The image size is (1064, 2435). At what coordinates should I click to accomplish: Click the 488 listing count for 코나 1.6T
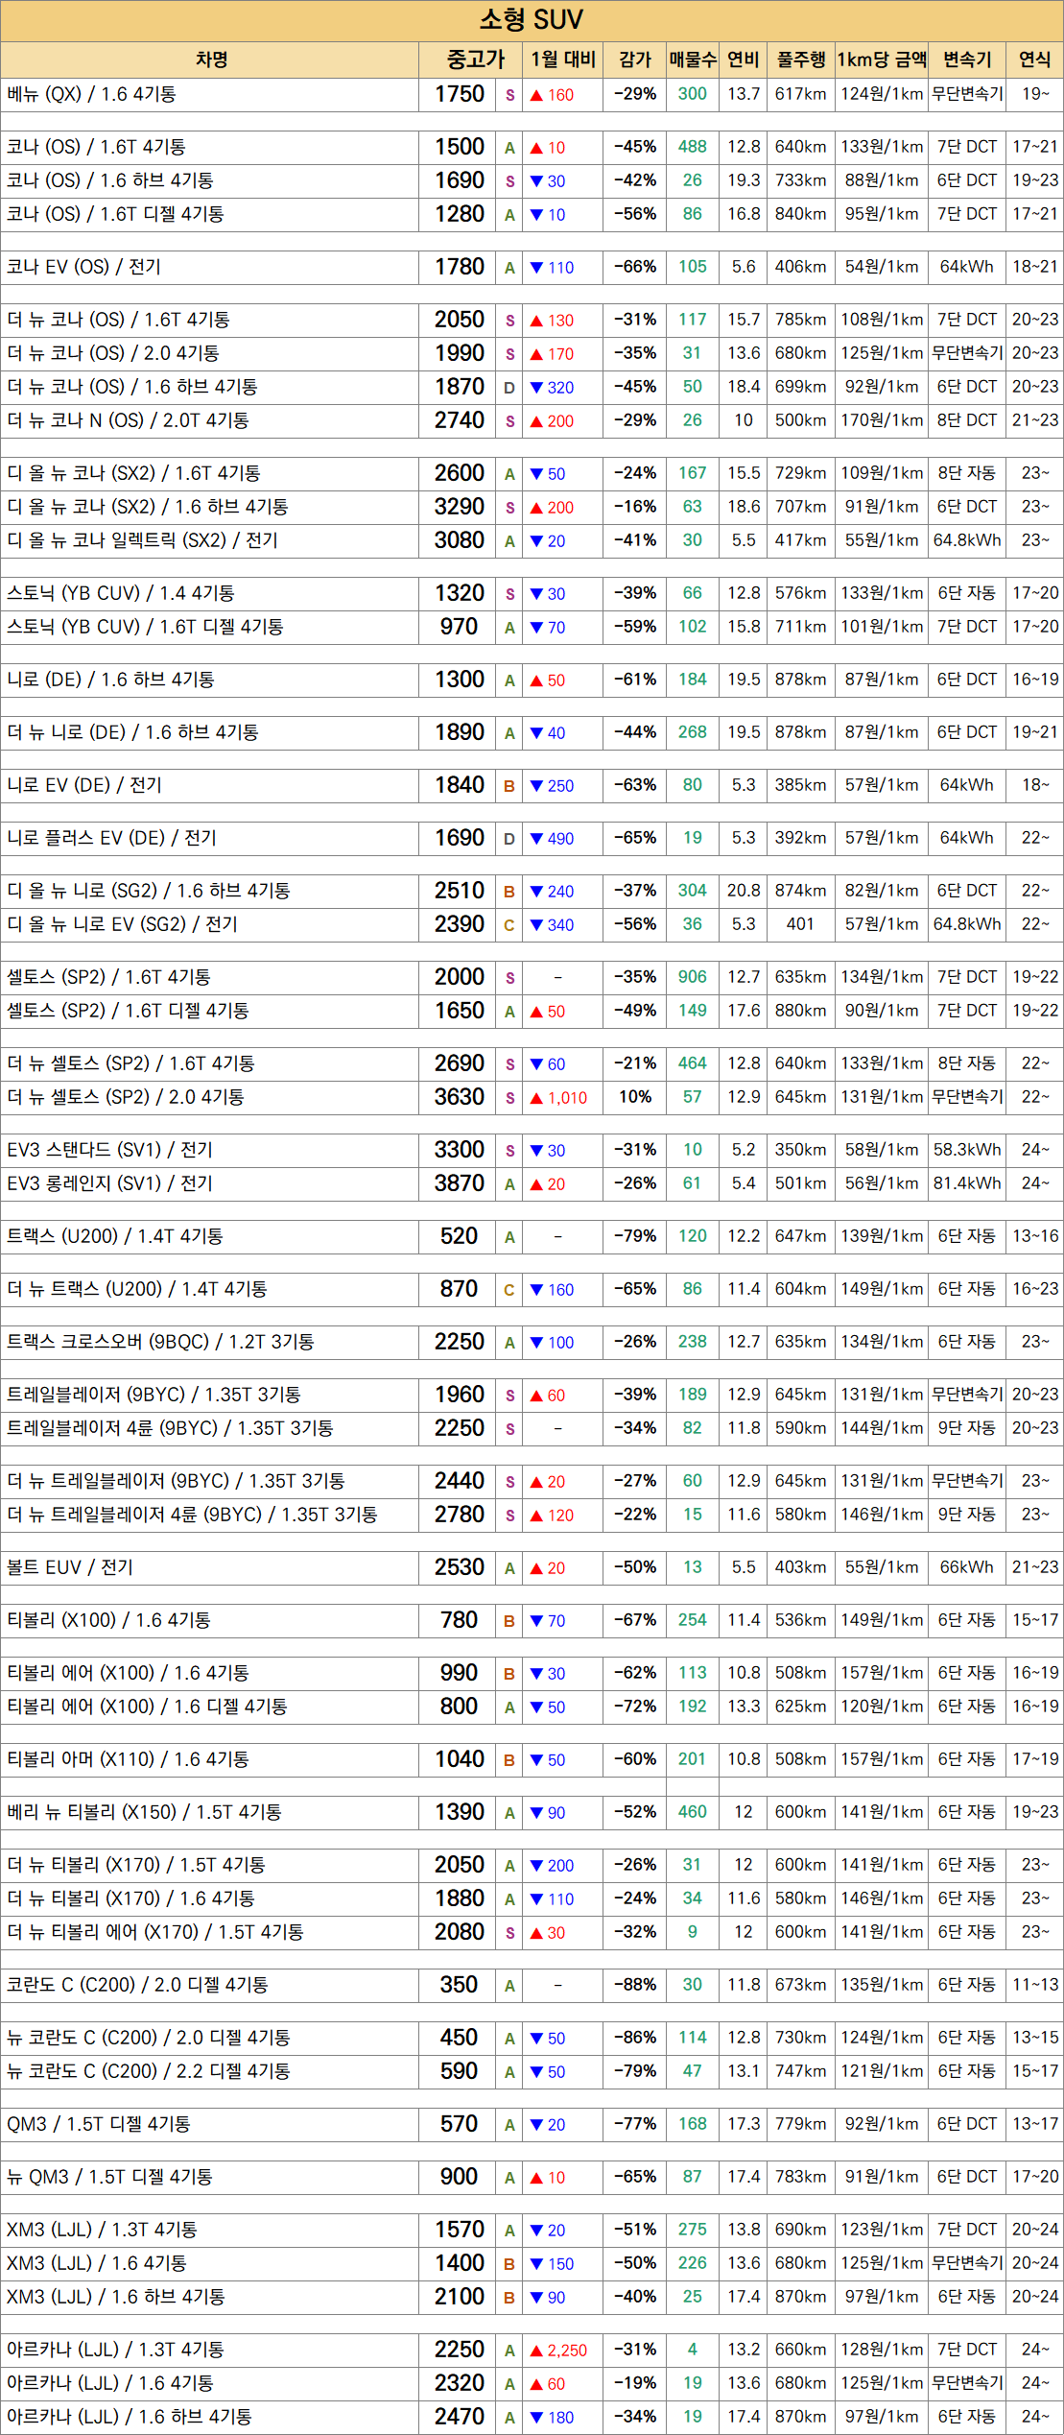coord(693,147)
